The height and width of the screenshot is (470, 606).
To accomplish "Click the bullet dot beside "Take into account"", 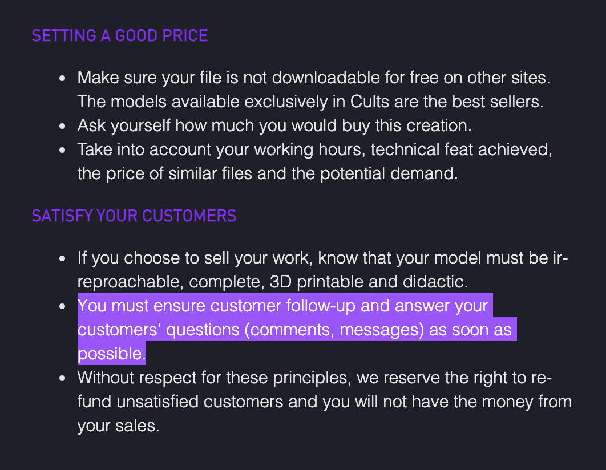I will tap(63, 150).
